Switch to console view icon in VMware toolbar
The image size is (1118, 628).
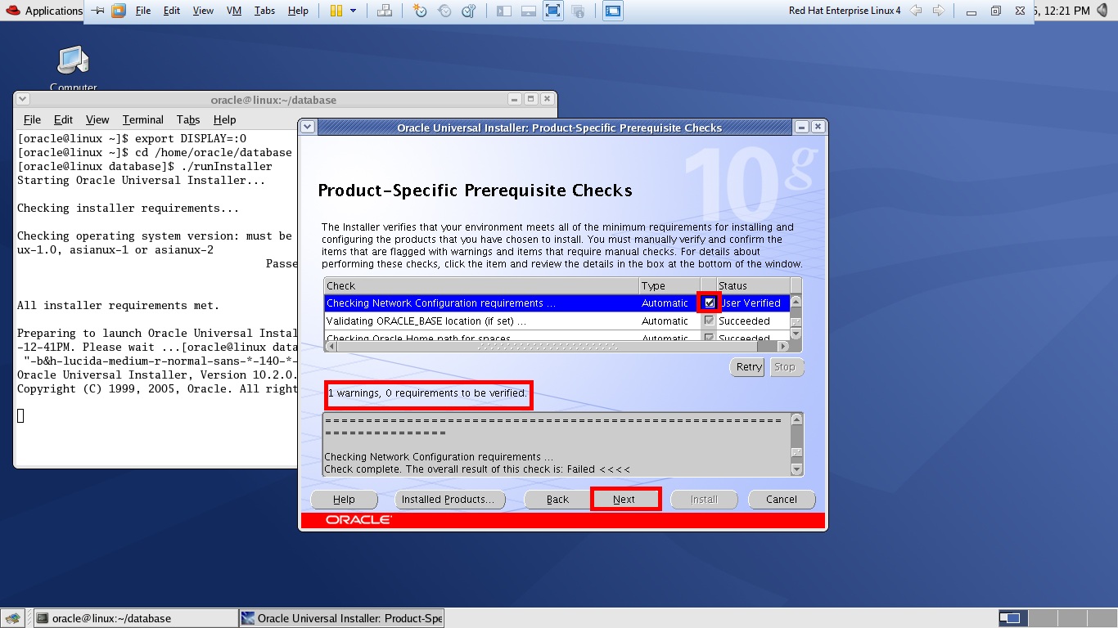(x=613, y=11)
